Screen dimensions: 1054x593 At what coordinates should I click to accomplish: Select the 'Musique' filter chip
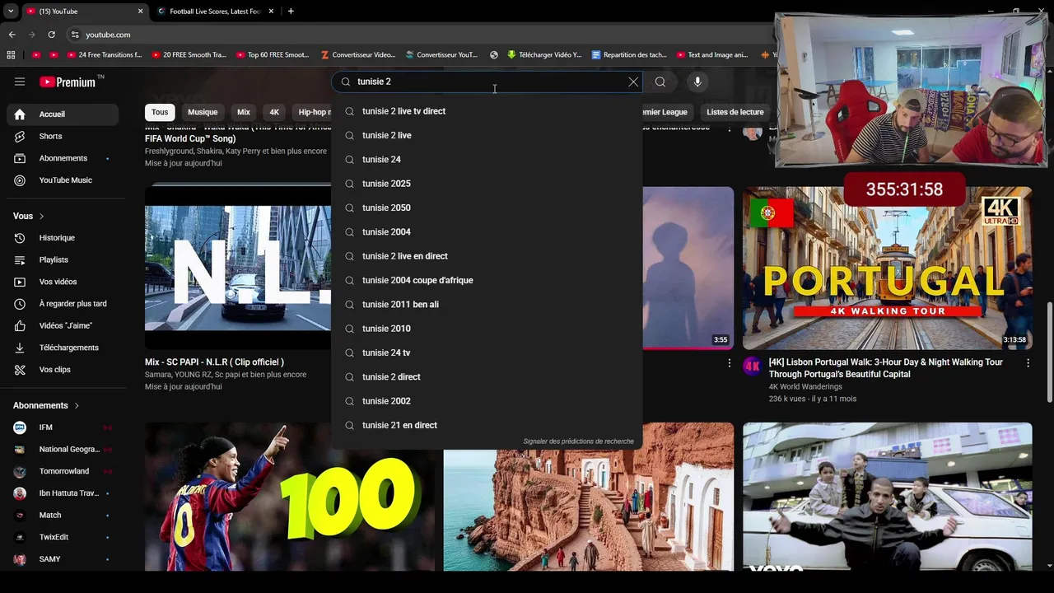[x=203, y=112]
